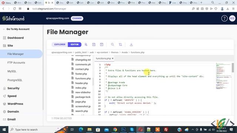Expand the Domain section in sidebar
Viewport: 237px width, 133px height.
click(13, 112)
